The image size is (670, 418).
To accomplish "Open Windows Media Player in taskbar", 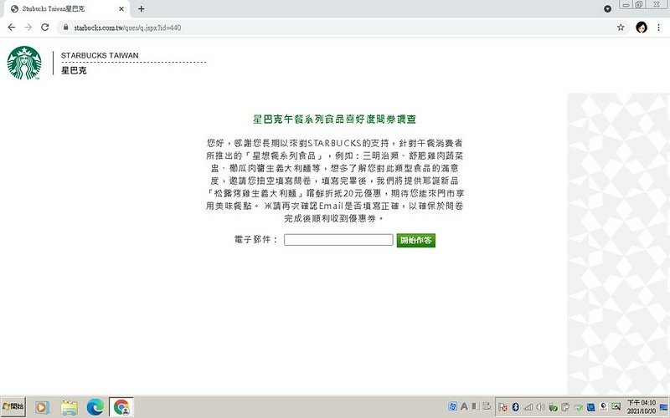I will click(x=42, y=407).
